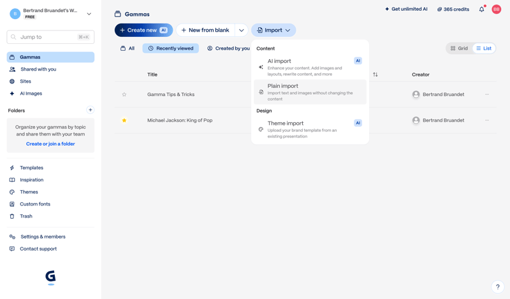The image size is (510, 299).
Task: Click the credits coin icon
Action: coord(439,10)
